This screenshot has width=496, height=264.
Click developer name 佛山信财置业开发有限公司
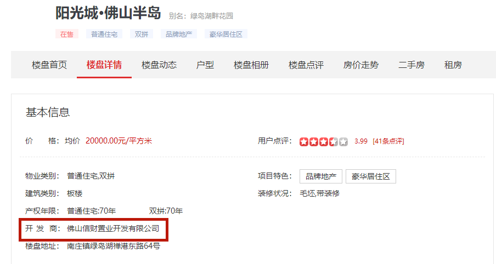(x=113, y=228)
